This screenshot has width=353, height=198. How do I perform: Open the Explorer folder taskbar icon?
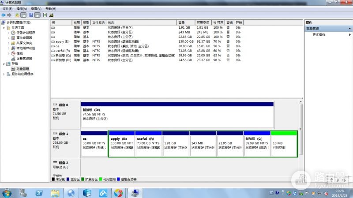[55, 193]
